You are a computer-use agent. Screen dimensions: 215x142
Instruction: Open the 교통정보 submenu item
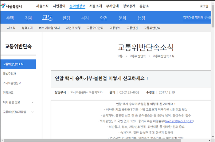pos(115,28)
